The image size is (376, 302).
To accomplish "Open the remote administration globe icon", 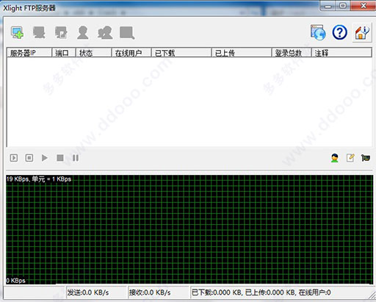I will click(318, 32).
